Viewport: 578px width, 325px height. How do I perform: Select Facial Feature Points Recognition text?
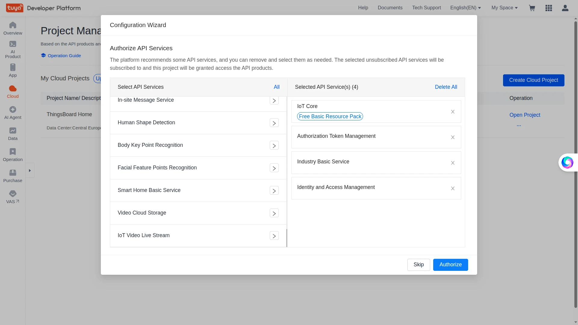[x=157, y=168]
